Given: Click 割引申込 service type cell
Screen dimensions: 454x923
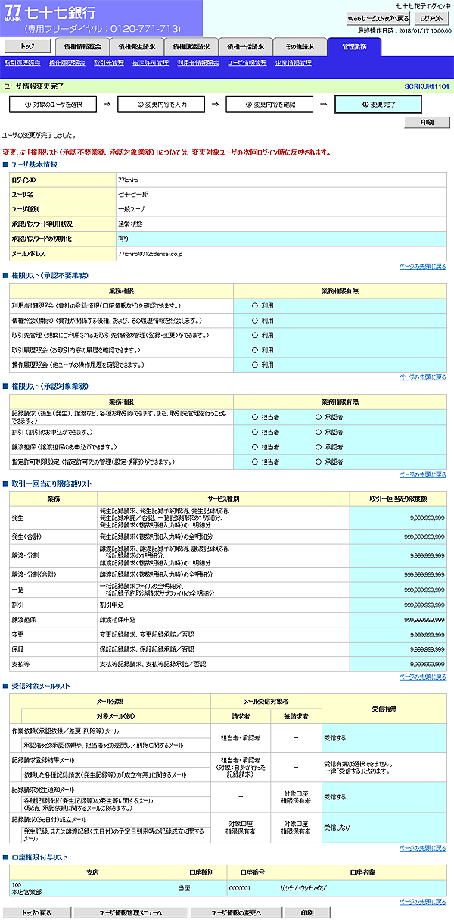Looking at the screenshot, I should pyautogui.click(x=223, y=606).
